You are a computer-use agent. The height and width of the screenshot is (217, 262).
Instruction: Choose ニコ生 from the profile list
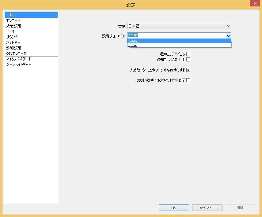179,45
